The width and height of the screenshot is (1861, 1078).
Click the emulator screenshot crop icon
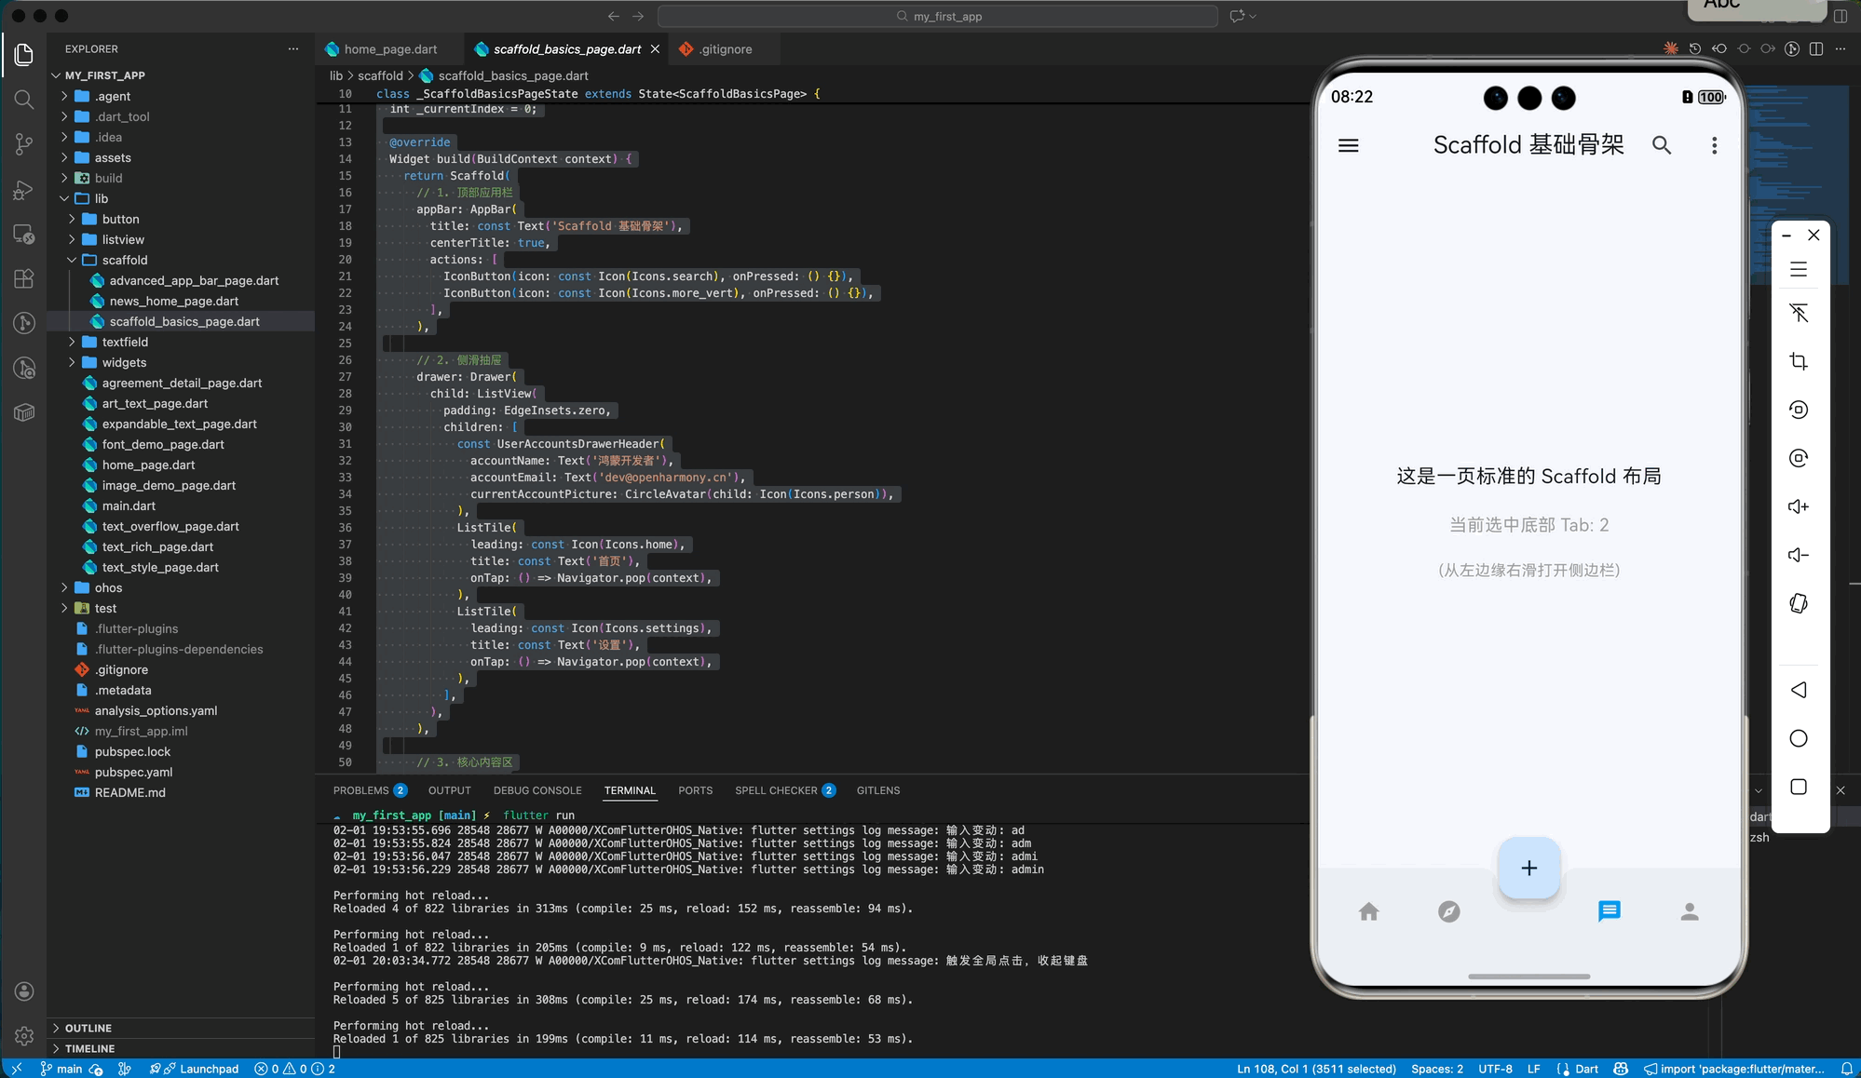[1798, 361]
